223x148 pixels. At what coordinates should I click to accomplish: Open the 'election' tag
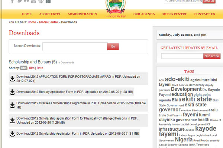pyautogui.click(x=186, y=111)
